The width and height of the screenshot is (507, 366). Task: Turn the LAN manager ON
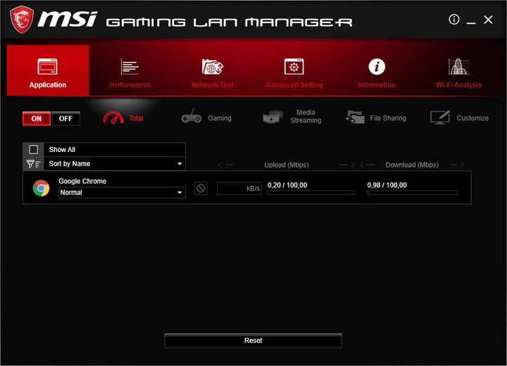tap(37, 118)
